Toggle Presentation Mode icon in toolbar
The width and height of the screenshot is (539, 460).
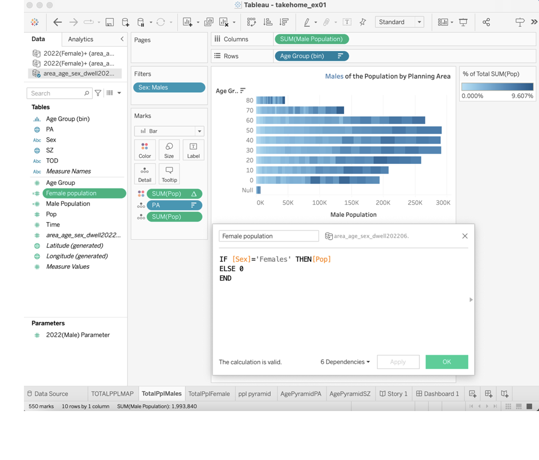point(463,22)
